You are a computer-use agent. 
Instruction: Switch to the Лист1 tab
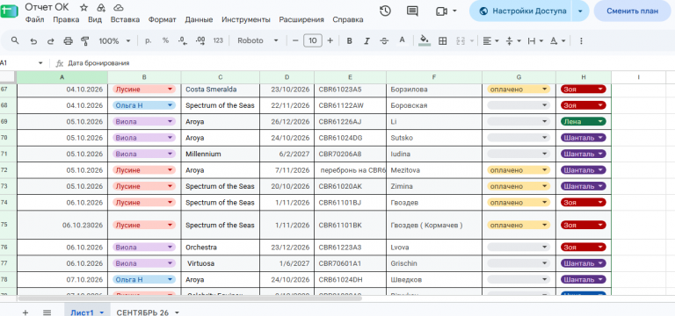(83, 312)
